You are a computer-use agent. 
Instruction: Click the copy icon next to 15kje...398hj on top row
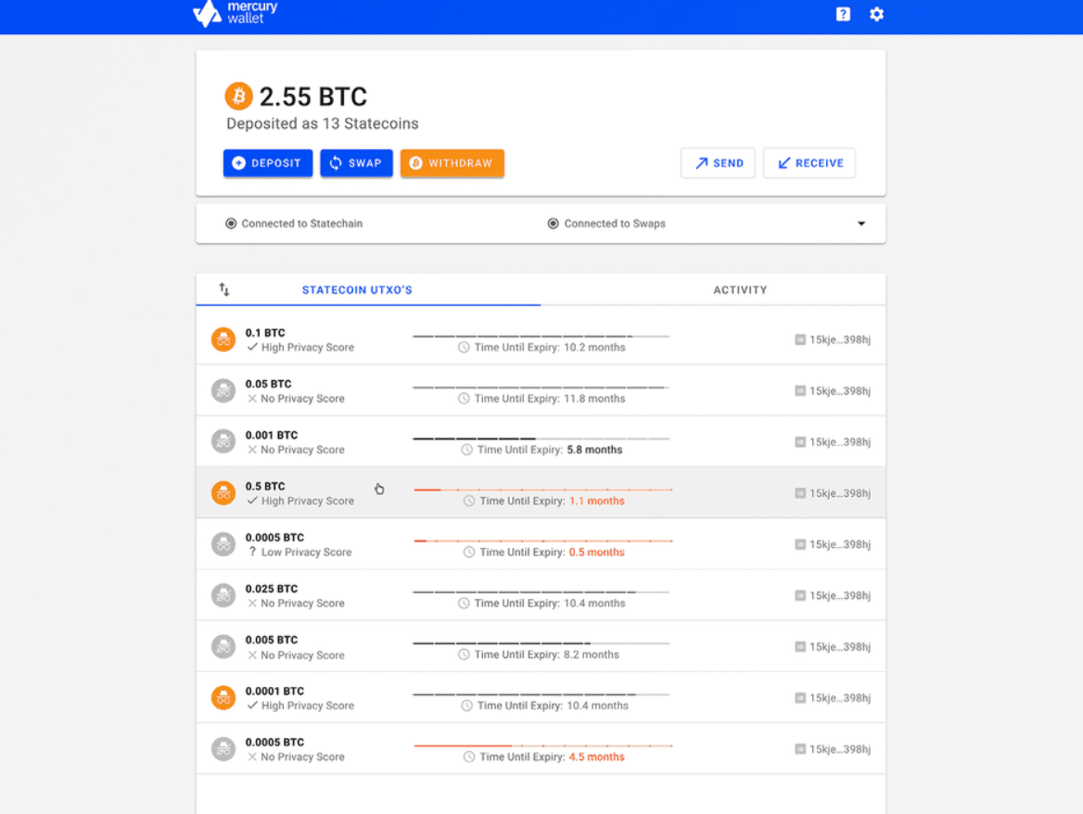point(798,339)
